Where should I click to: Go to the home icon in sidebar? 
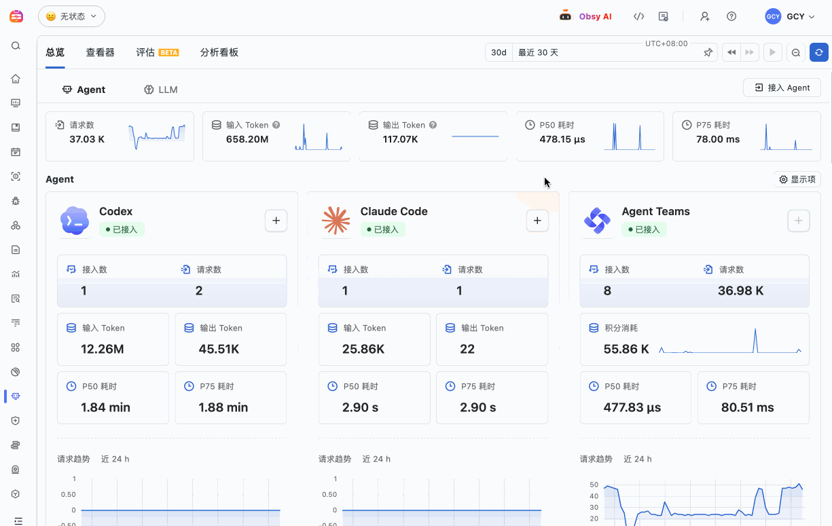click(x=16, y=79)
